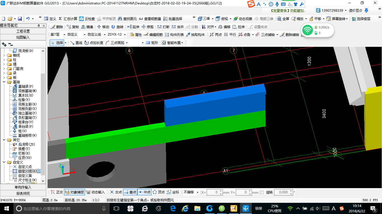
Task: Toggle 顶点 vertex snap
Action: point(159,192)
